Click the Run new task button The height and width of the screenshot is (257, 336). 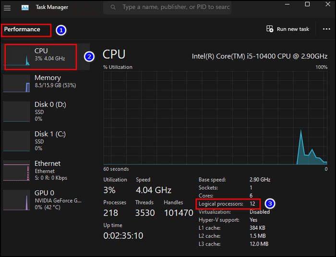pyautogui.click(x=288, y=29)
